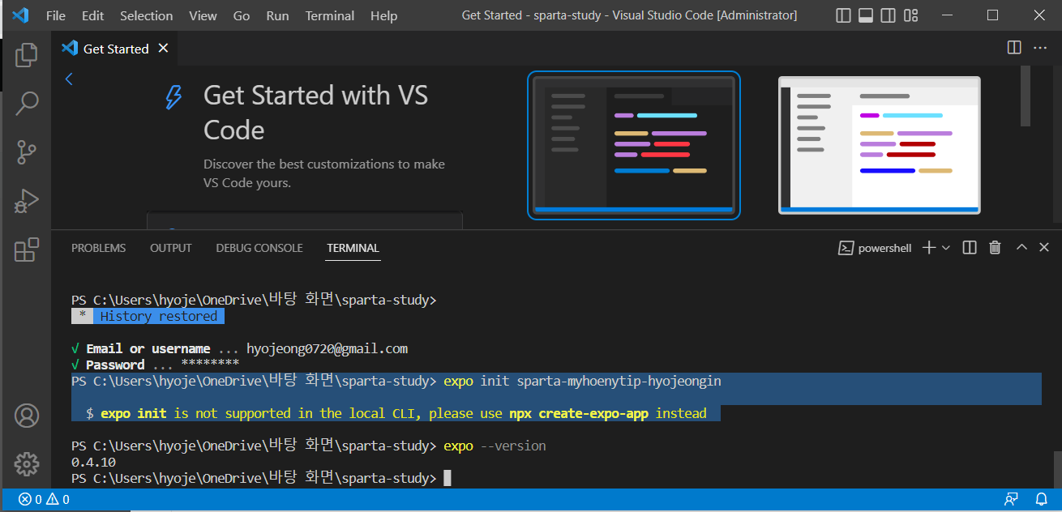This screenshot has width=1062, height=512.
Task: Open the Terminal menu
Action: [x=330, y=15]
